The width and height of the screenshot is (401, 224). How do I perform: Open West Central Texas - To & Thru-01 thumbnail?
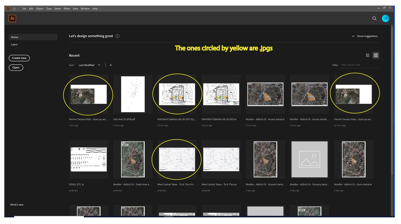tap(177, 159)
